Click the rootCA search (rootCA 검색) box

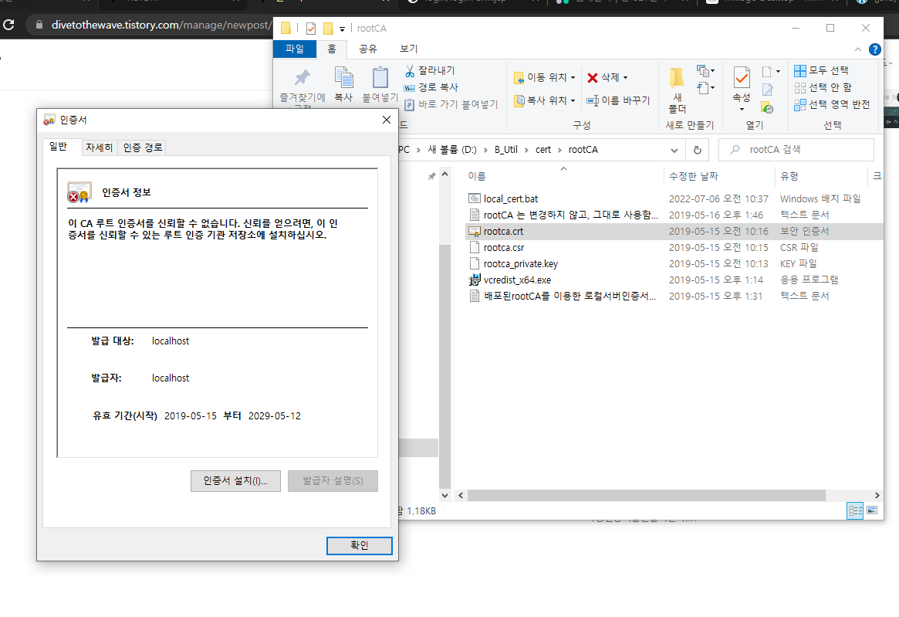(x=796, y=150)
